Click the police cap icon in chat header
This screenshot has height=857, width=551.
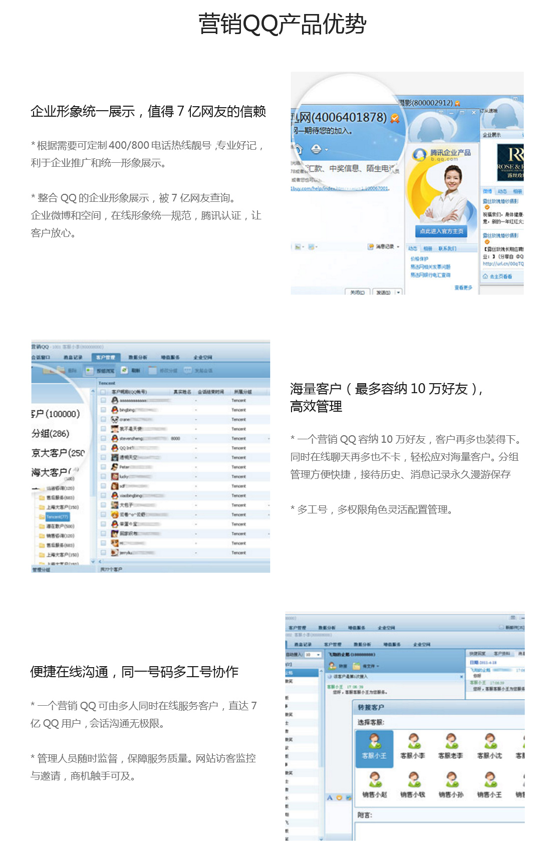(317, 149)
